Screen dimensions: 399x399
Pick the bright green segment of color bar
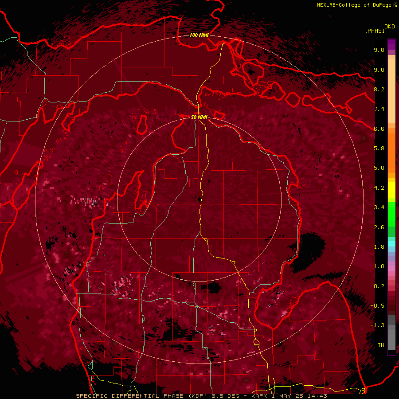pos(391,214)
